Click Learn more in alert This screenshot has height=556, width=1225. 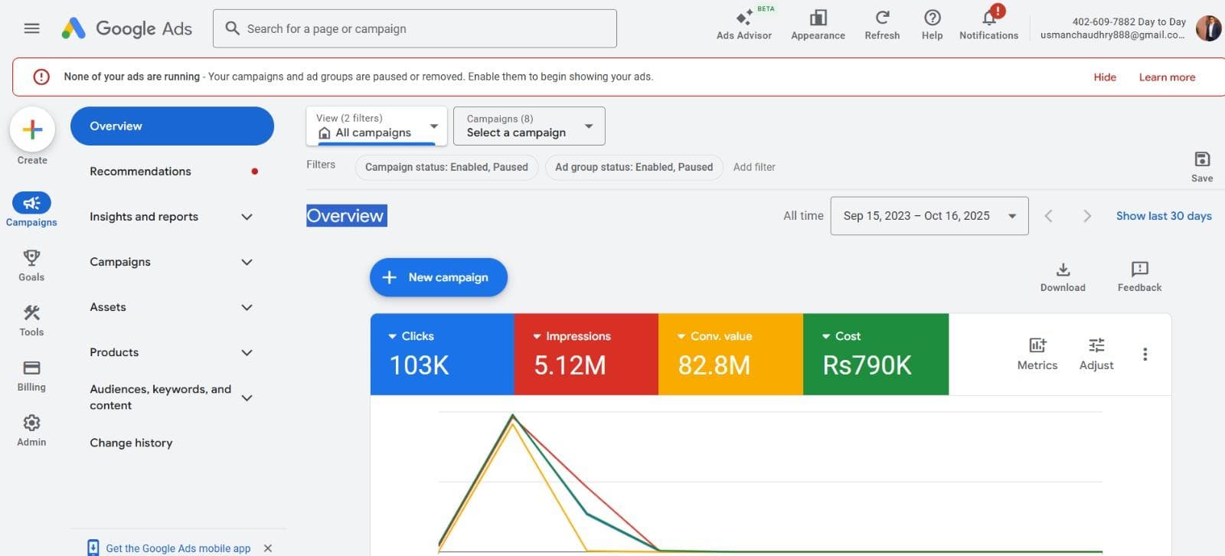(1167, 77)
